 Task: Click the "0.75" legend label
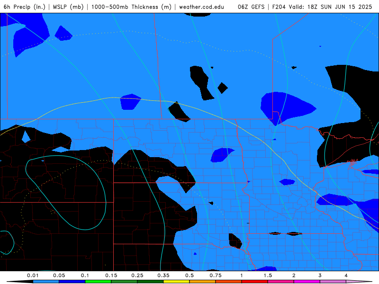click(x=216, y=275)
